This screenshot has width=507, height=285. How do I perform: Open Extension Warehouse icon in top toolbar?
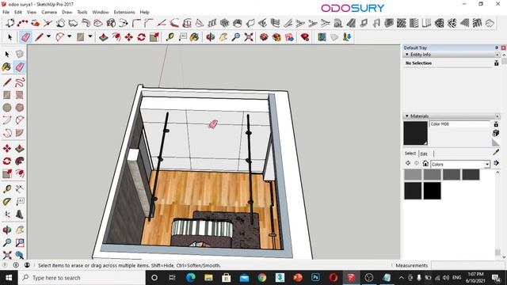276,37
